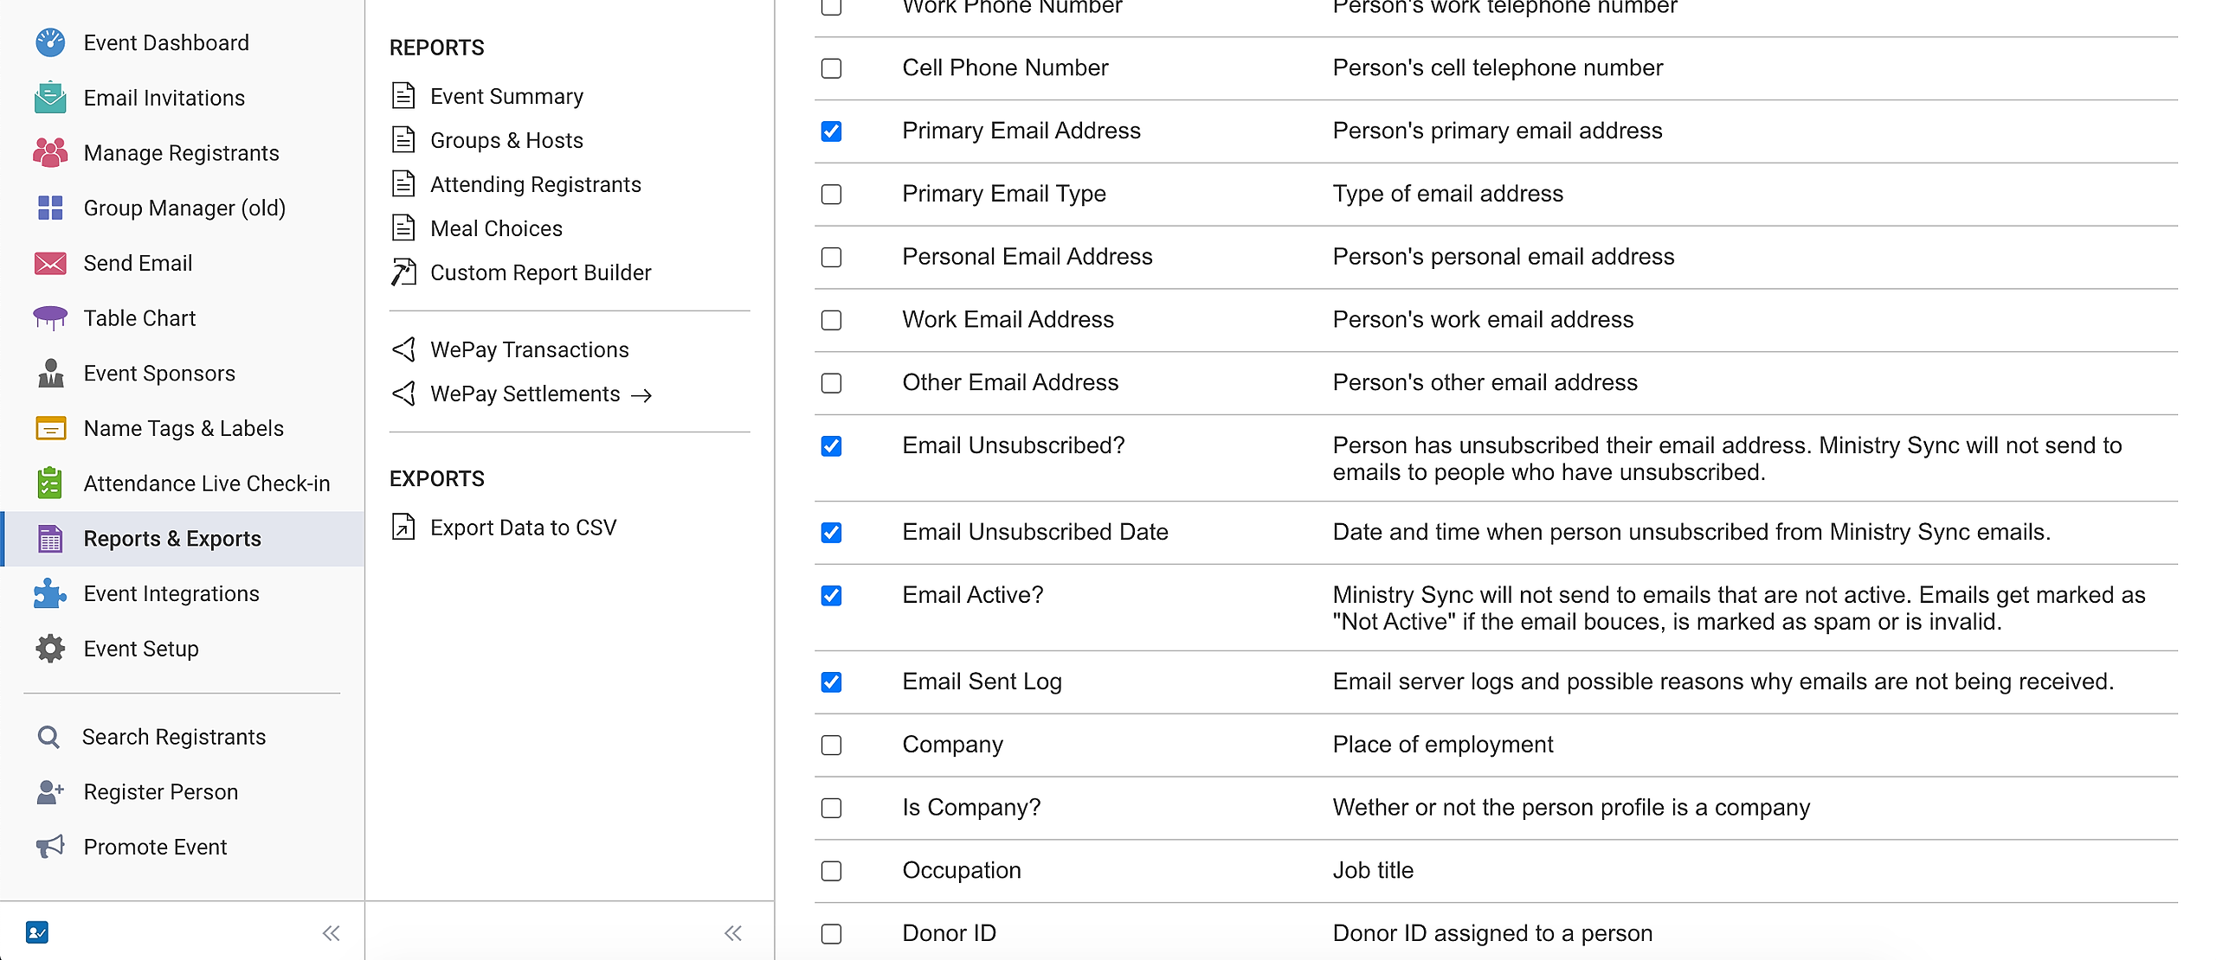Click the Manage Registrants people icon
2216x960 pixels.
[50, 153]
